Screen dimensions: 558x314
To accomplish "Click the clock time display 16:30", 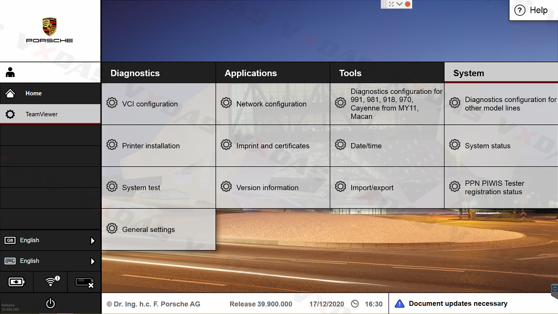I will click(x=373, y=304).
